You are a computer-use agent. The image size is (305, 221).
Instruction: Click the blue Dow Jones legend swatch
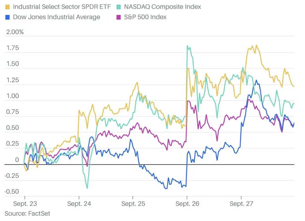tap(7, 17)
